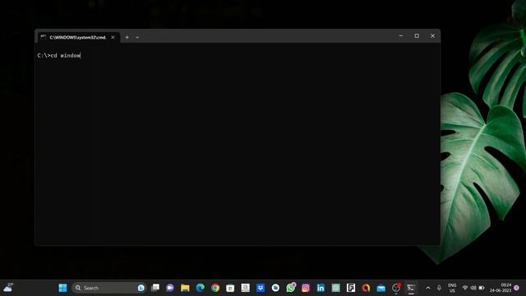Open the Windows Start menu
The width and height of the screenshot is (526, 296).
click(x=62, y=288)
